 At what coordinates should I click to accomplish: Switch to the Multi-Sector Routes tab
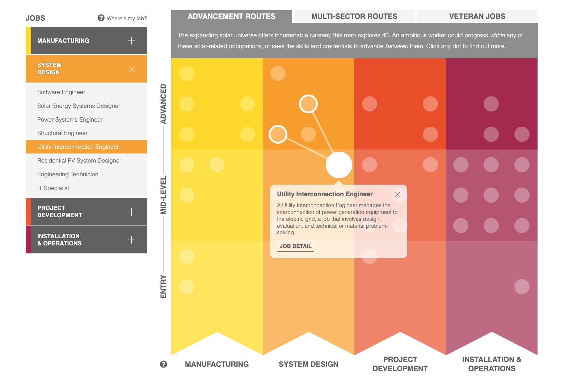[x=354, y=16]
